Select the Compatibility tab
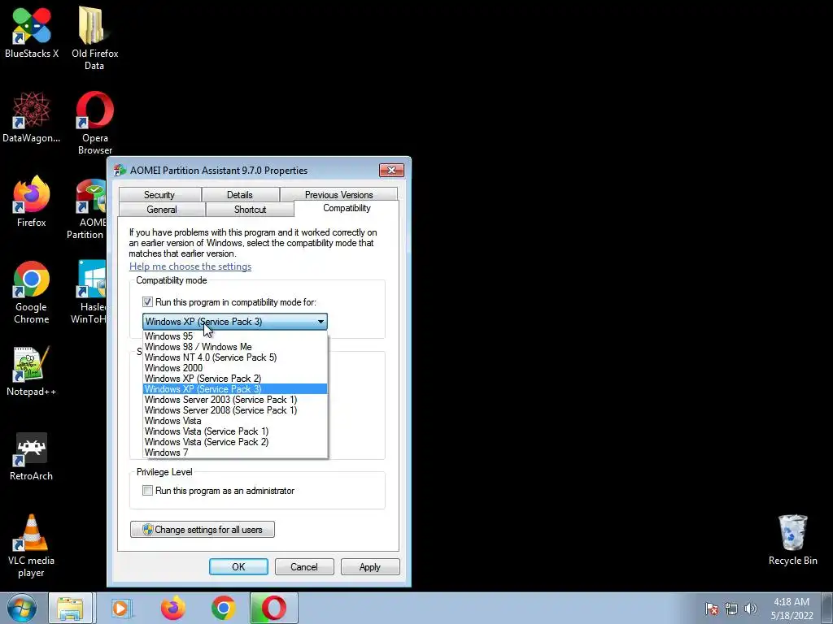This screenshot has width=833, height=624. click(x=347, y=208)
